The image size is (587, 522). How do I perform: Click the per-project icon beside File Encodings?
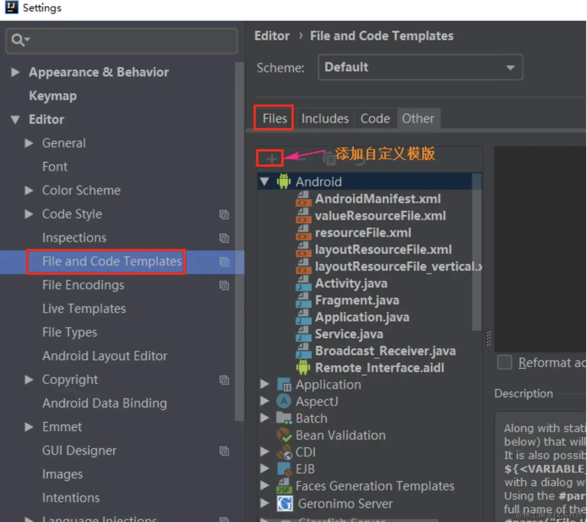pos(224,285)
